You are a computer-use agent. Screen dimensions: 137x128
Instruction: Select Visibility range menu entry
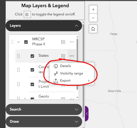pos(72,73)
